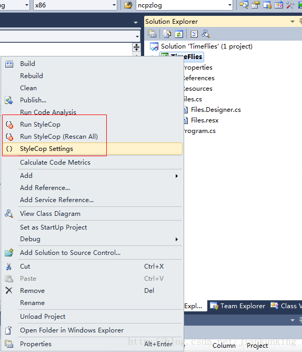Viewport: 302px width, 352px height.
Task: Click View Code icon in Solution Explorer toolbar
Action: 194,34
